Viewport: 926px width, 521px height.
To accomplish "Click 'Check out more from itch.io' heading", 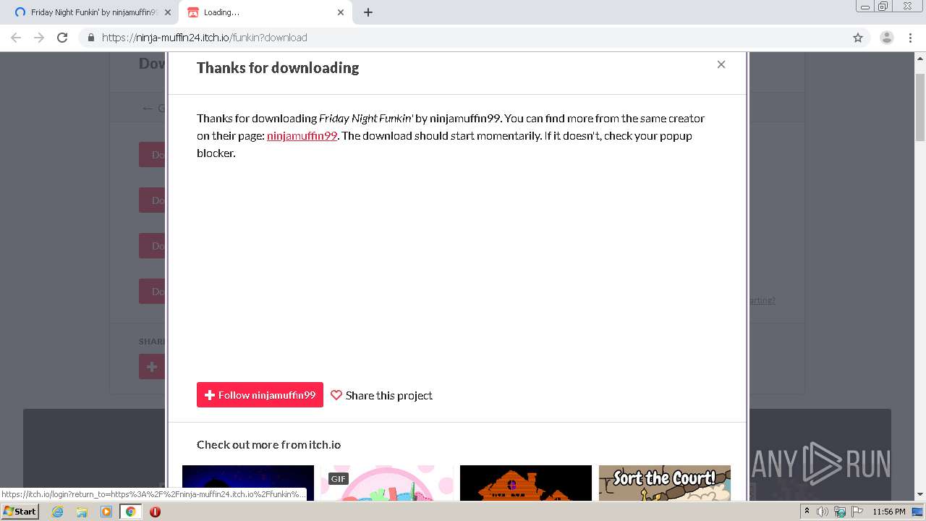I will pos(268,444).
